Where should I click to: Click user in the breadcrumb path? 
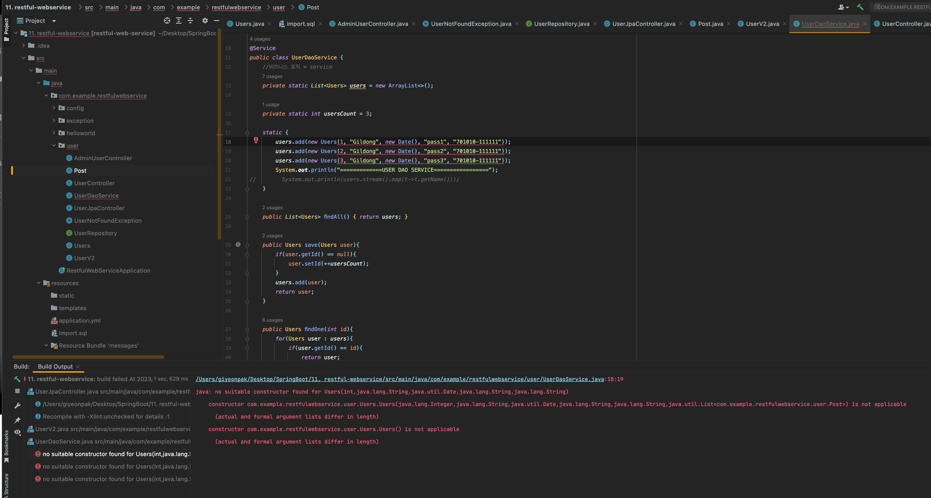pyautogui.click(x=279, y=7)
